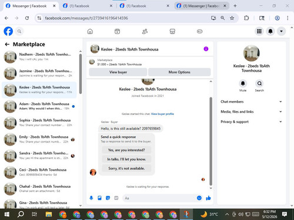Open Ceci townhouse conversation

click(39, 172)
